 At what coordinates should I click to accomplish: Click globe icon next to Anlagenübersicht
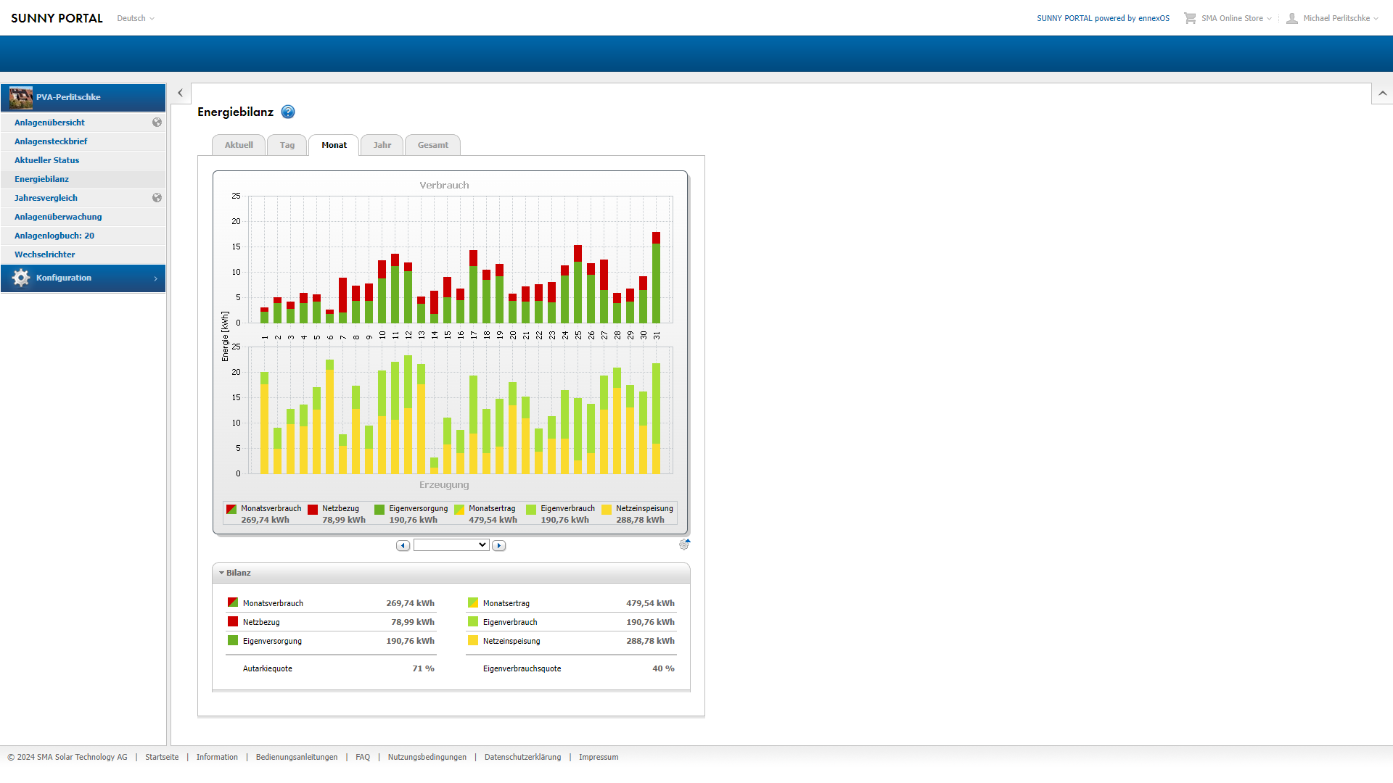click(157, 123)
